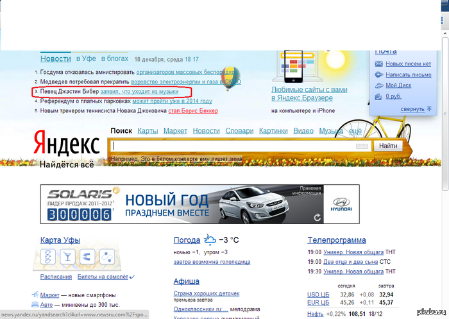Click the disk icon beside Мой Диск
Image resolution: width=449 pixels, height=319 pixels.
[379, 85]
